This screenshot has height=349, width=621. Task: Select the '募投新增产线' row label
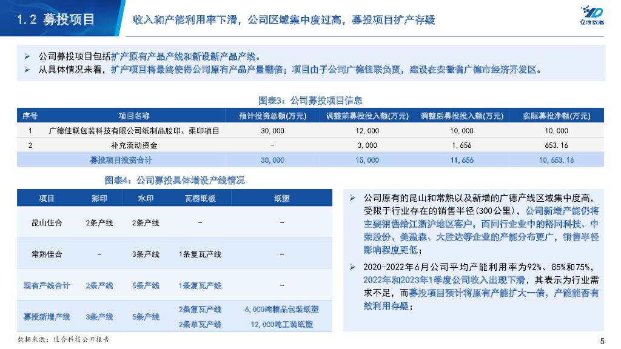coord(47,316)
